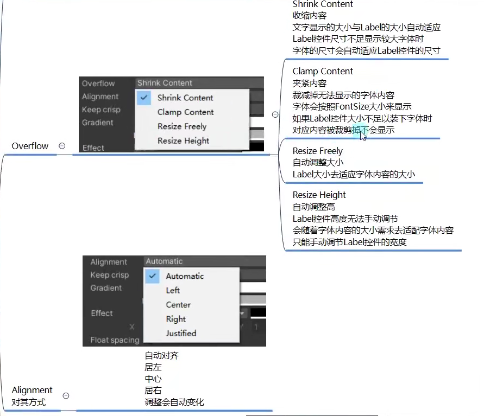Click Keep crisp label in upper inspector image
Screen dimensions: 484x416
pyautogui.click(x=101, y=110)
